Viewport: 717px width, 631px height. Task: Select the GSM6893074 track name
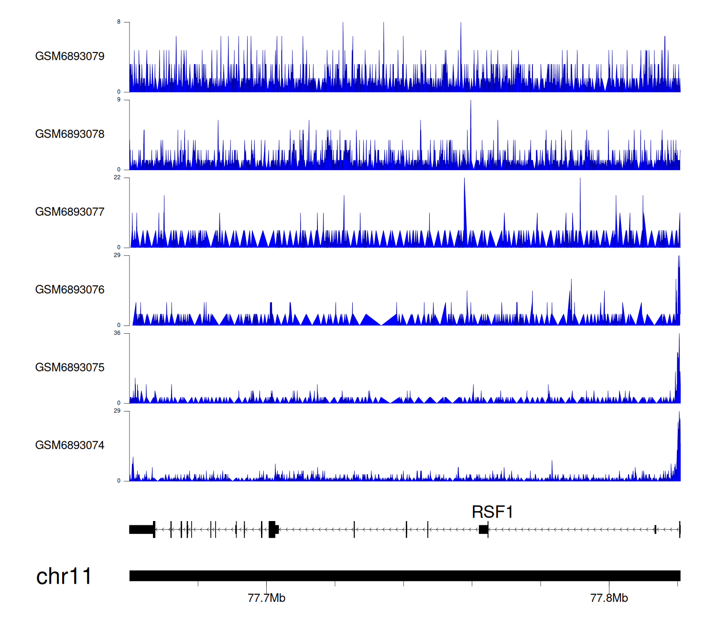coord(70,446)
